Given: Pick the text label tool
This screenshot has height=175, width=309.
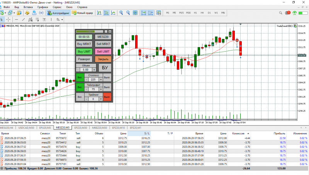Looking at the screenshot, I should click(x=44, y=20).
